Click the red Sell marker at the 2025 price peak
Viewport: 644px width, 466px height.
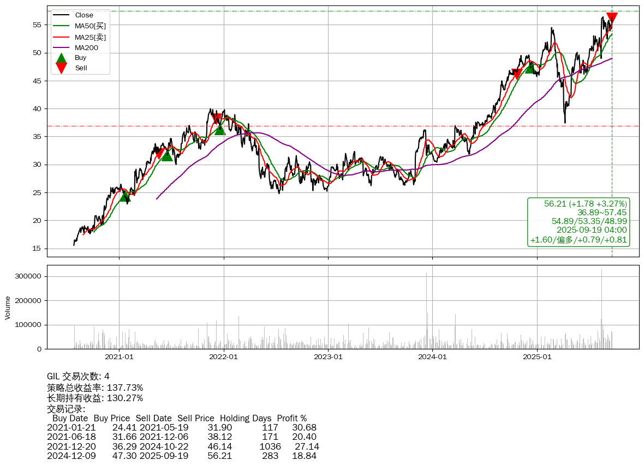click(x=612, y=18)
